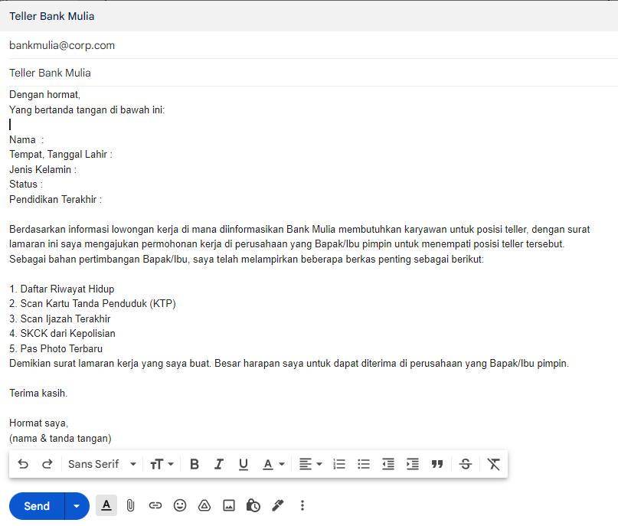Decrease the indent
This screenshot has height=526, width=618.
click(x=388, y=464)
